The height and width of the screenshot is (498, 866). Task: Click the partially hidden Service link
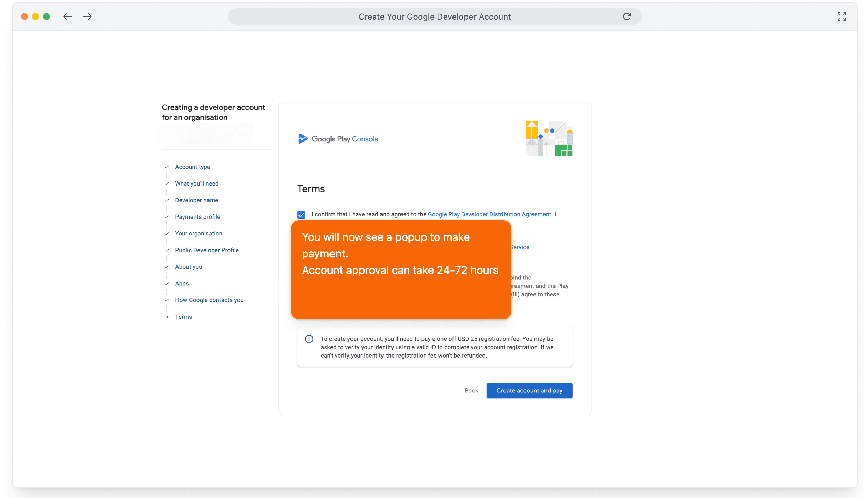[x=520, y=247]
